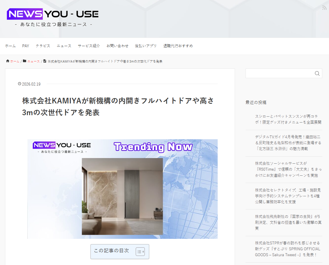Go to サービス紹介 in navigation
329x265 pixels.
(x=89, y=46)
